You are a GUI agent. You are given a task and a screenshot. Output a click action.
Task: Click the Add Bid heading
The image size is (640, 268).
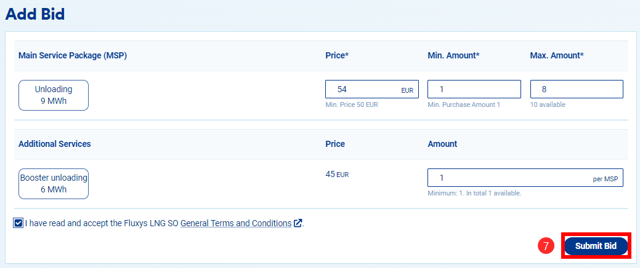point(35,14)
